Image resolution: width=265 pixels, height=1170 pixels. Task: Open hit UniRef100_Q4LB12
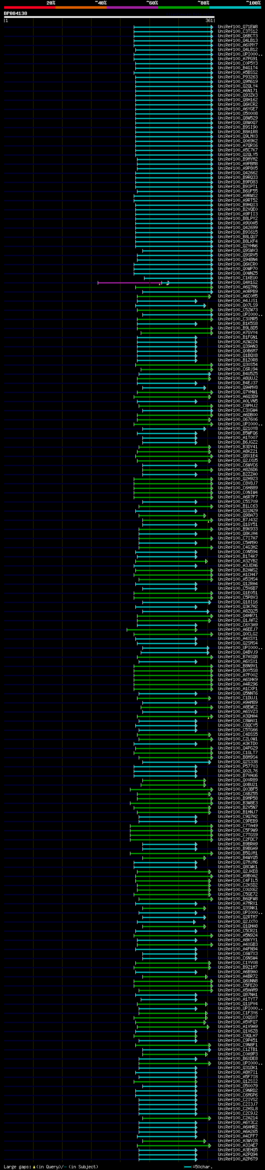pos(238,49)
